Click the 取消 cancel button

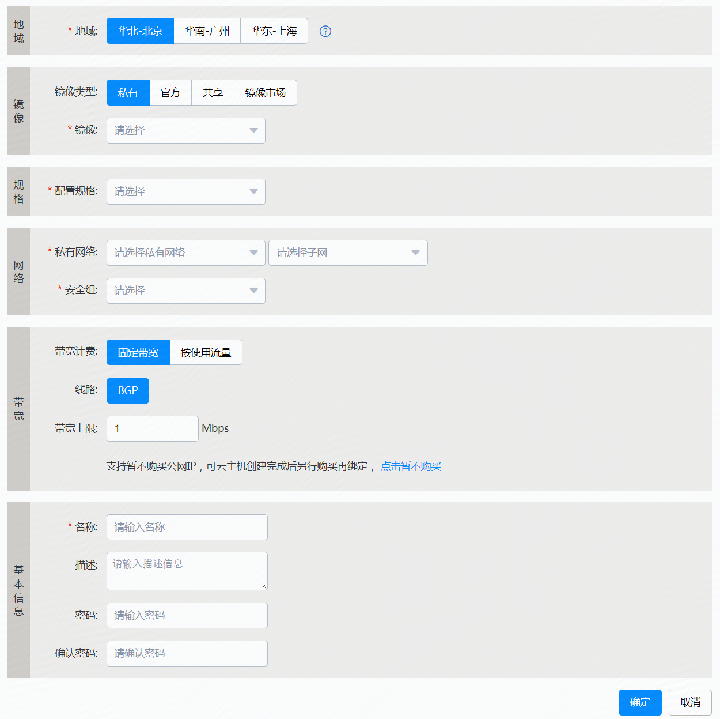coord(690,703)
